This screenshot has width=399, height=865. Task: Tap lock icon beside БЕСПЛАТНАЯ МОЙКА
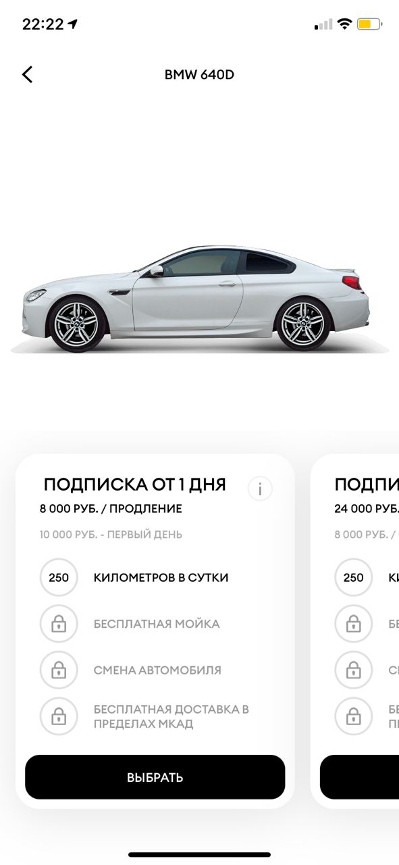tap(59, 624)
